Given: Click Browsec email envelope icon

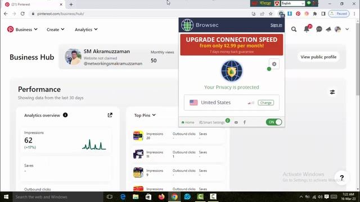Looking at the screenshot, I should (236, 122).
